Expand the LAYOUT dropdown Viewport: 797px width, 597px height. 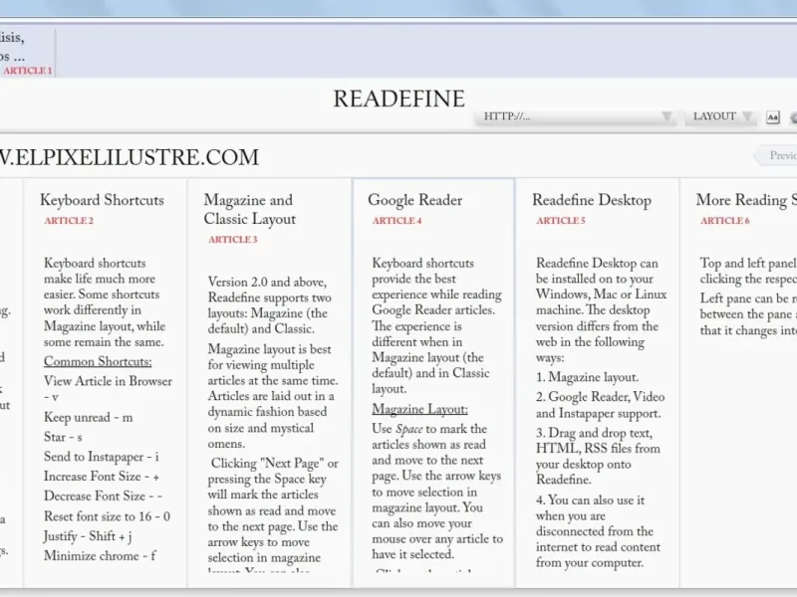click(x=720, y=116)
